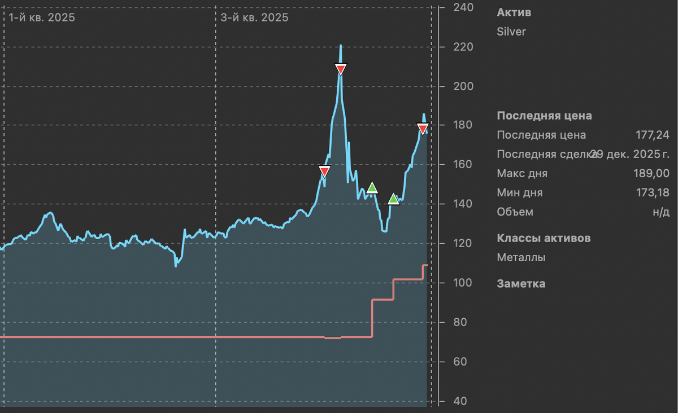Click the day high value 189,00
678x413 pixels.
click(x=652, y=173)
